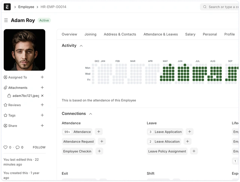Click inside the search bar
The image size is (240, 182).
pyautogui.click(x=220, y=7)
